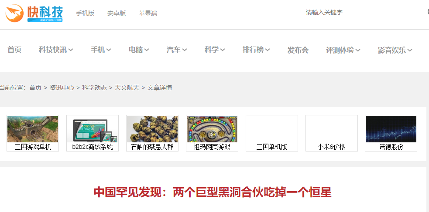Click the 小米6价格 link box
Screen dimensions: 429x212
331,133
